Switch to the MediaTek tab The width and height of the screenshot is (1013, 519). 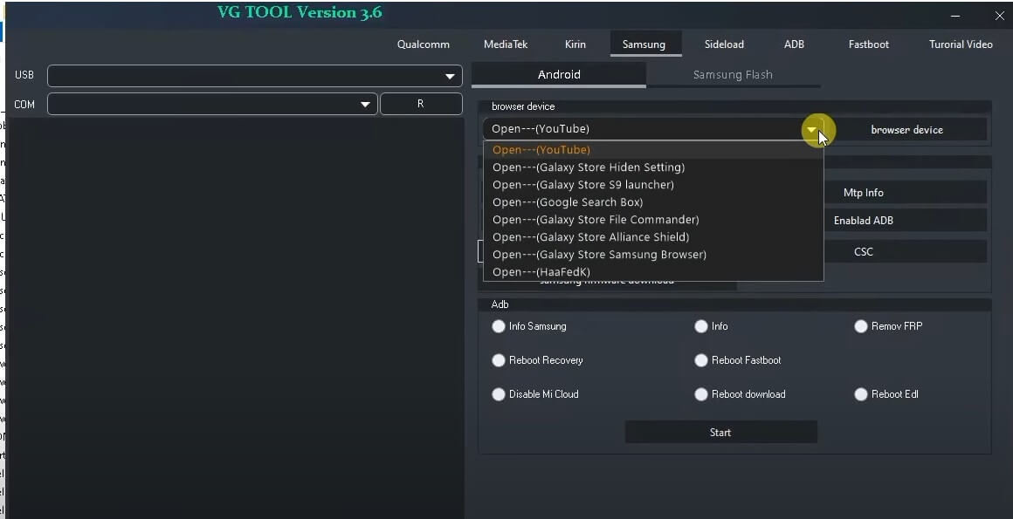click(507, 44)
